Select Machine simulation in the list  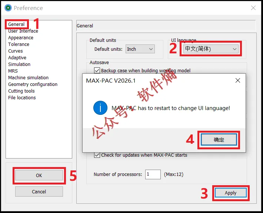(x=29, y=78)
